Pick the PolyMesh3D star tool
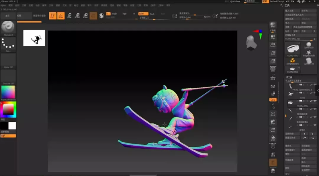The image size is (319, 176). coord(309,53)
